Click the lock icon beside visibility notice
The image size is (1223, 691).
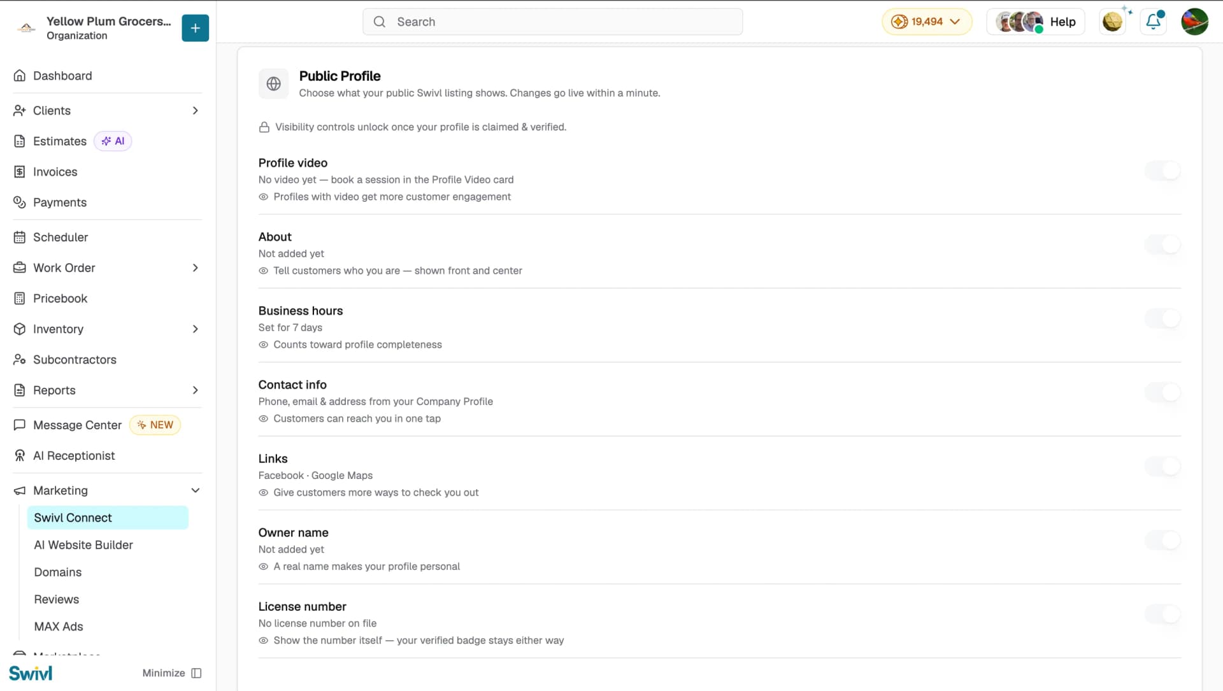tap(264, 127)
